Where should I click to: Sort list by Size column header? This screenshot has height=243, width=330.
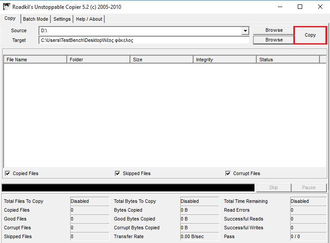pyautogui.click(x=161, y=60)
